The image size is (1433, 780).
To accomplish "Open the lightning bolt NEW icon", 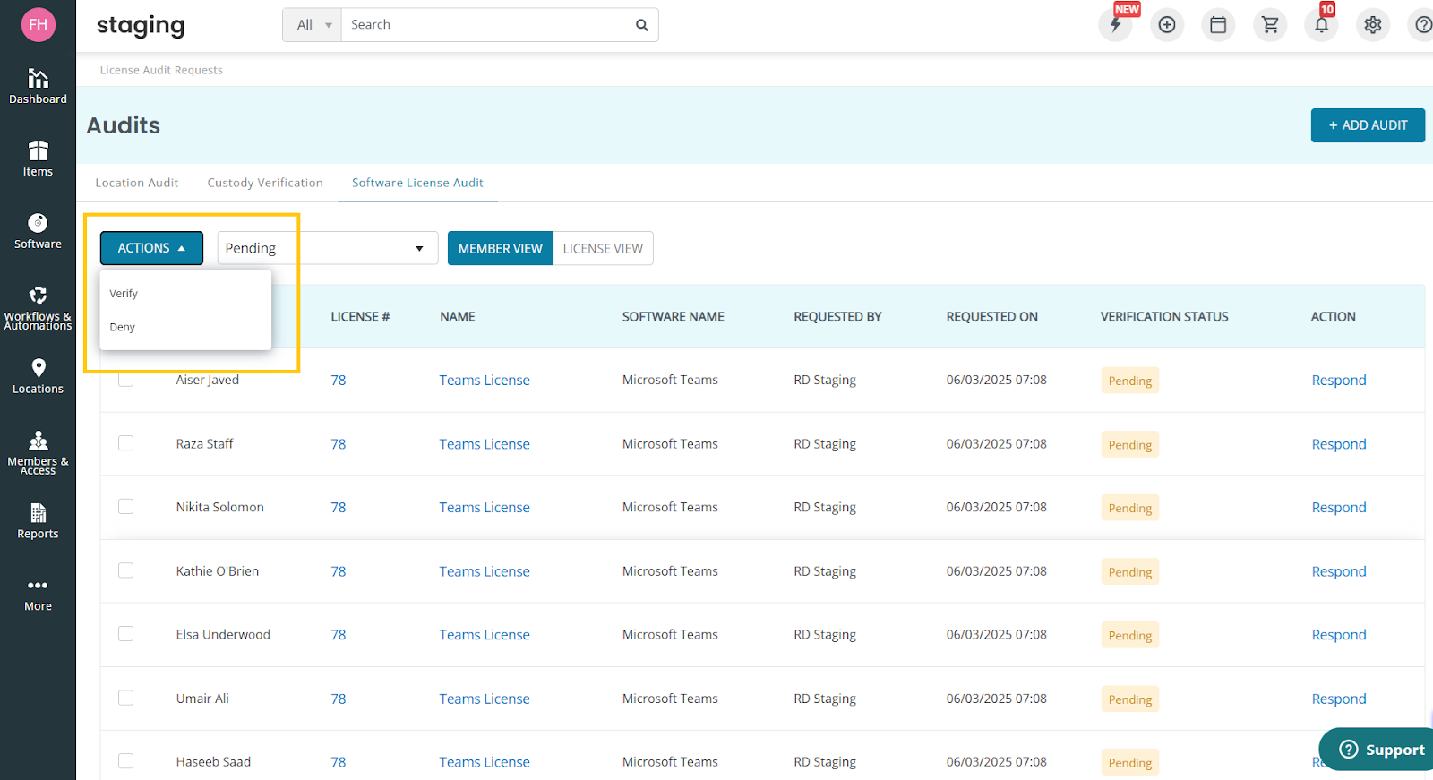I will pyautogui.click(x=1116, y=25).
